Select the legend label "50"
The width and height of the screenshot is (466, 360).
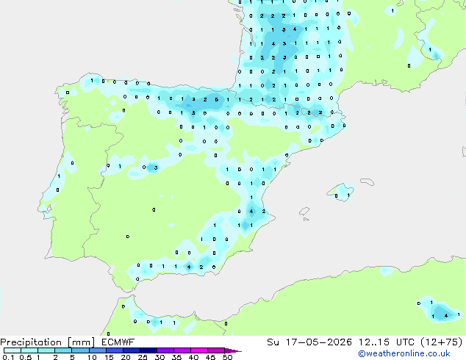[x=227, y=357]
